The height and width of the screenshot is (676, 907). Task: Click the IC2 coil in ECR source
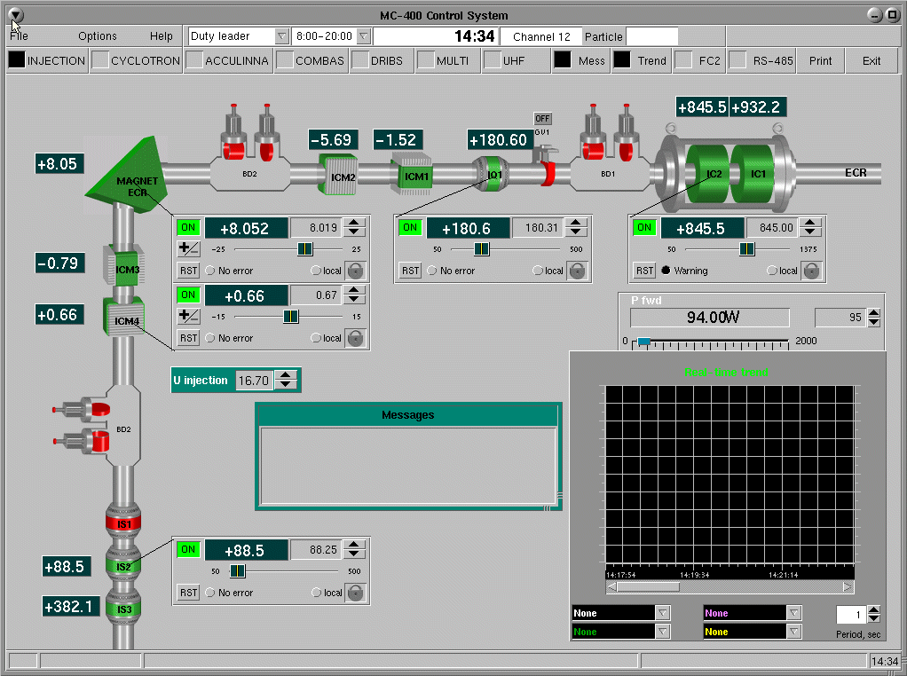(712, 174)
